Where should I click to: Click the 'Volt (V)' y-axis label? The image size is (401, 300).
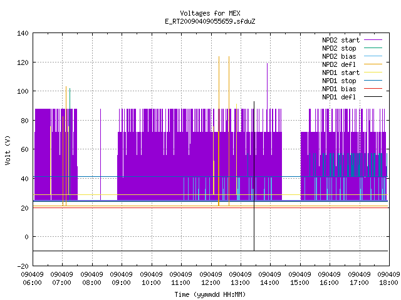tap(8, 151)
